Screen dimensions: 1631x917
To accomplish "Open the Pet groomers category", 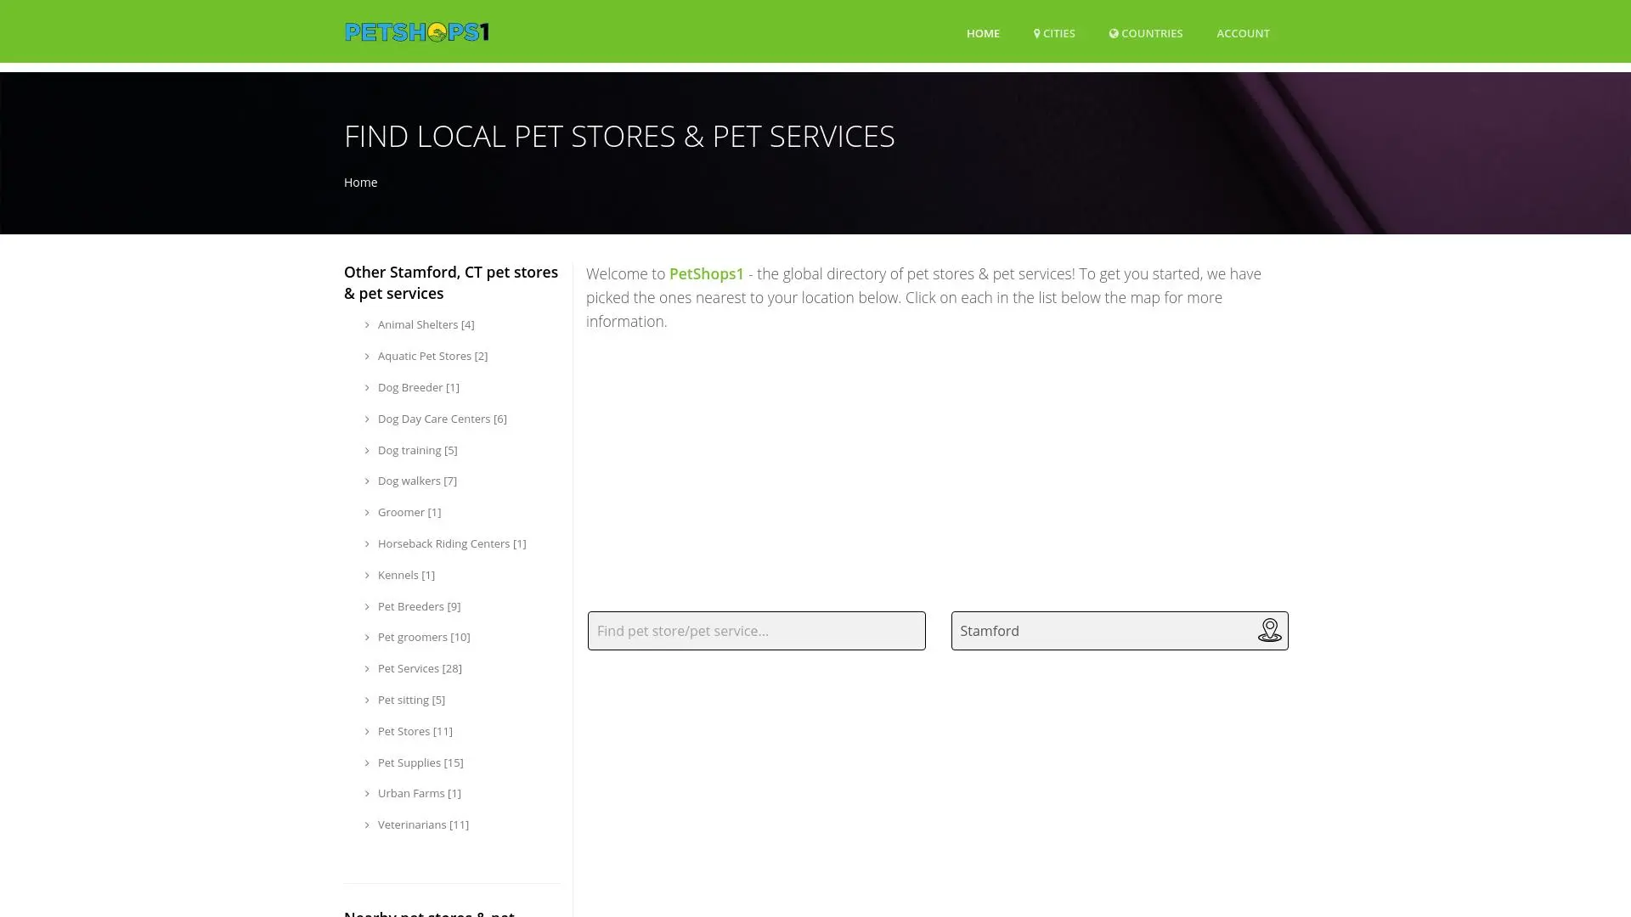I will [423, 637].
